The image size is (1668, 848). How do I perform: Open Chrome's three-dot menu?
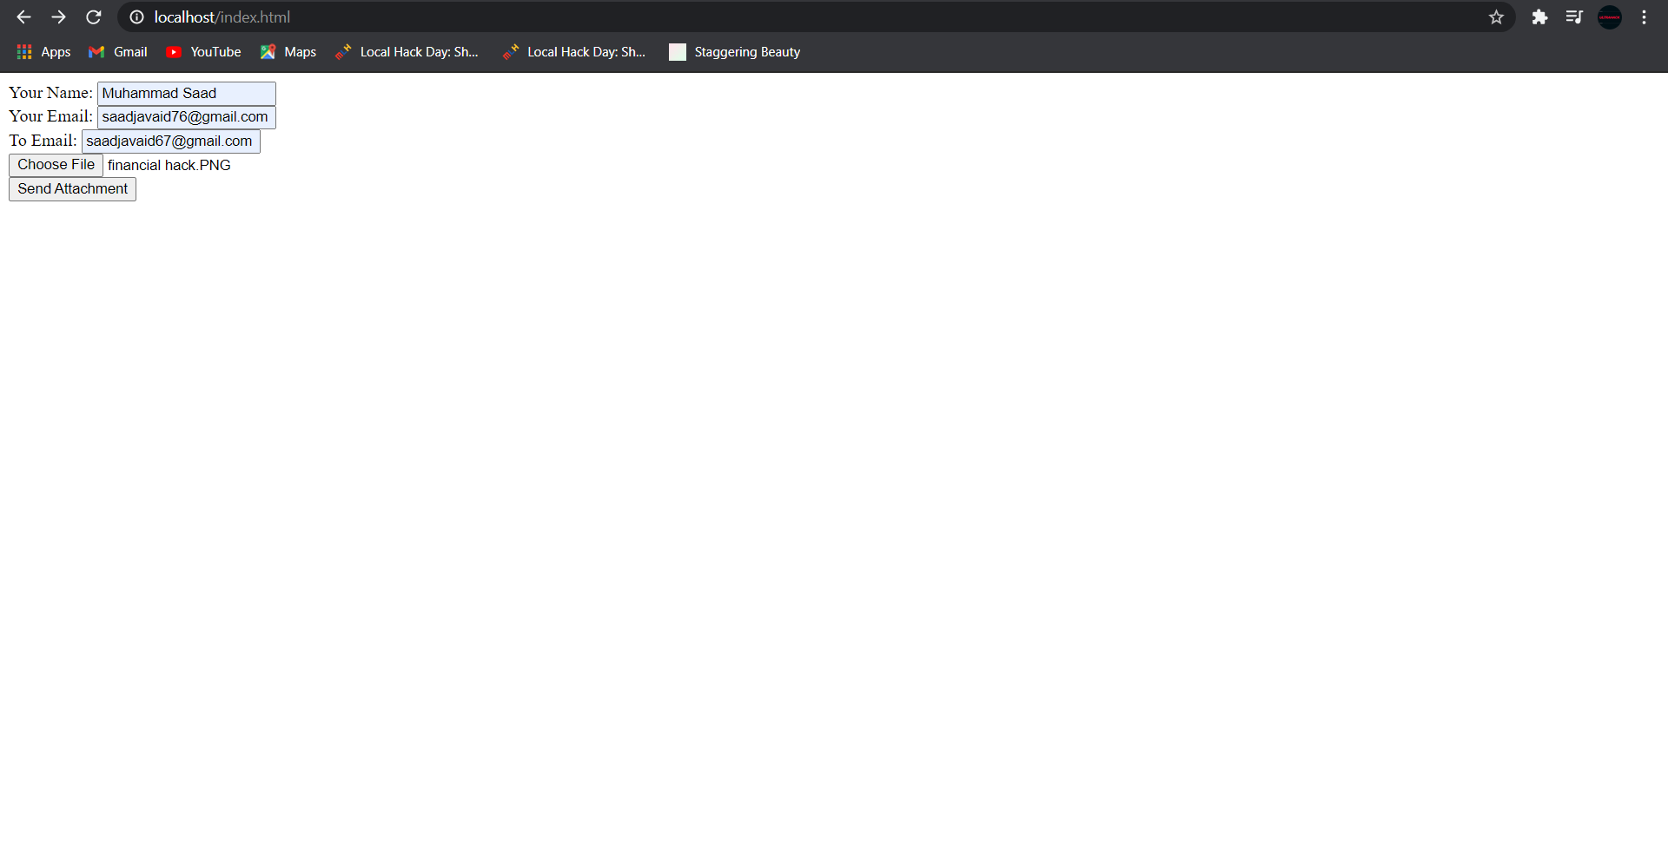pyautogui.click(x=1644, y=16)
